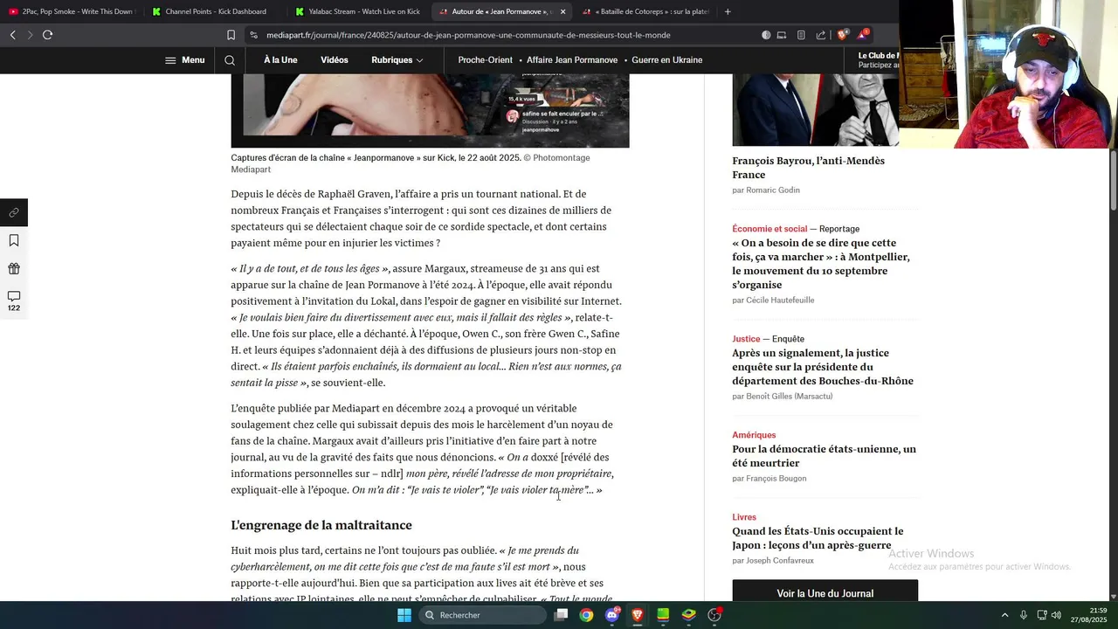
Task: Click the Livres category label
Action: (x=744, y=517)
